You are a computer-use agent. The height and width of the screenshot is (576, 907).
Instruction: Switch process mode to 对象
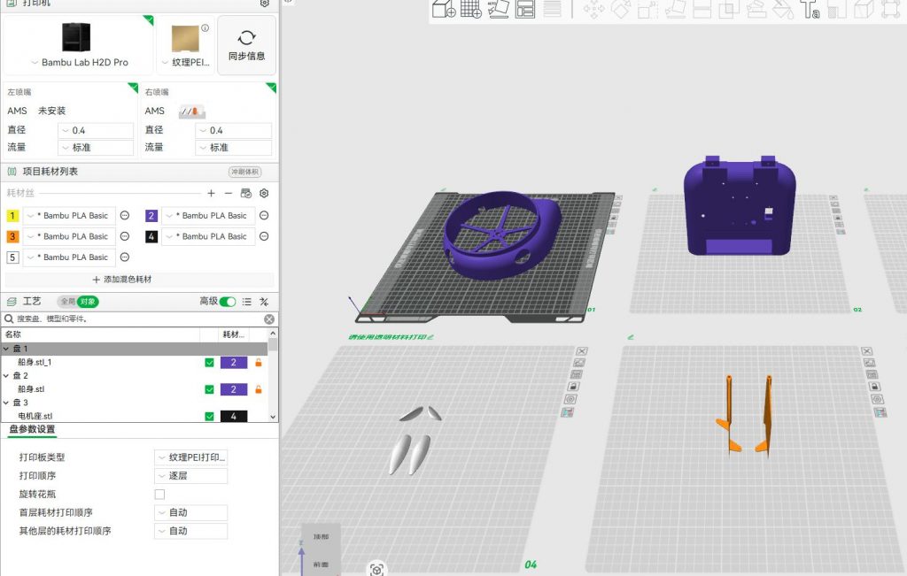click(x=88, y=302)
